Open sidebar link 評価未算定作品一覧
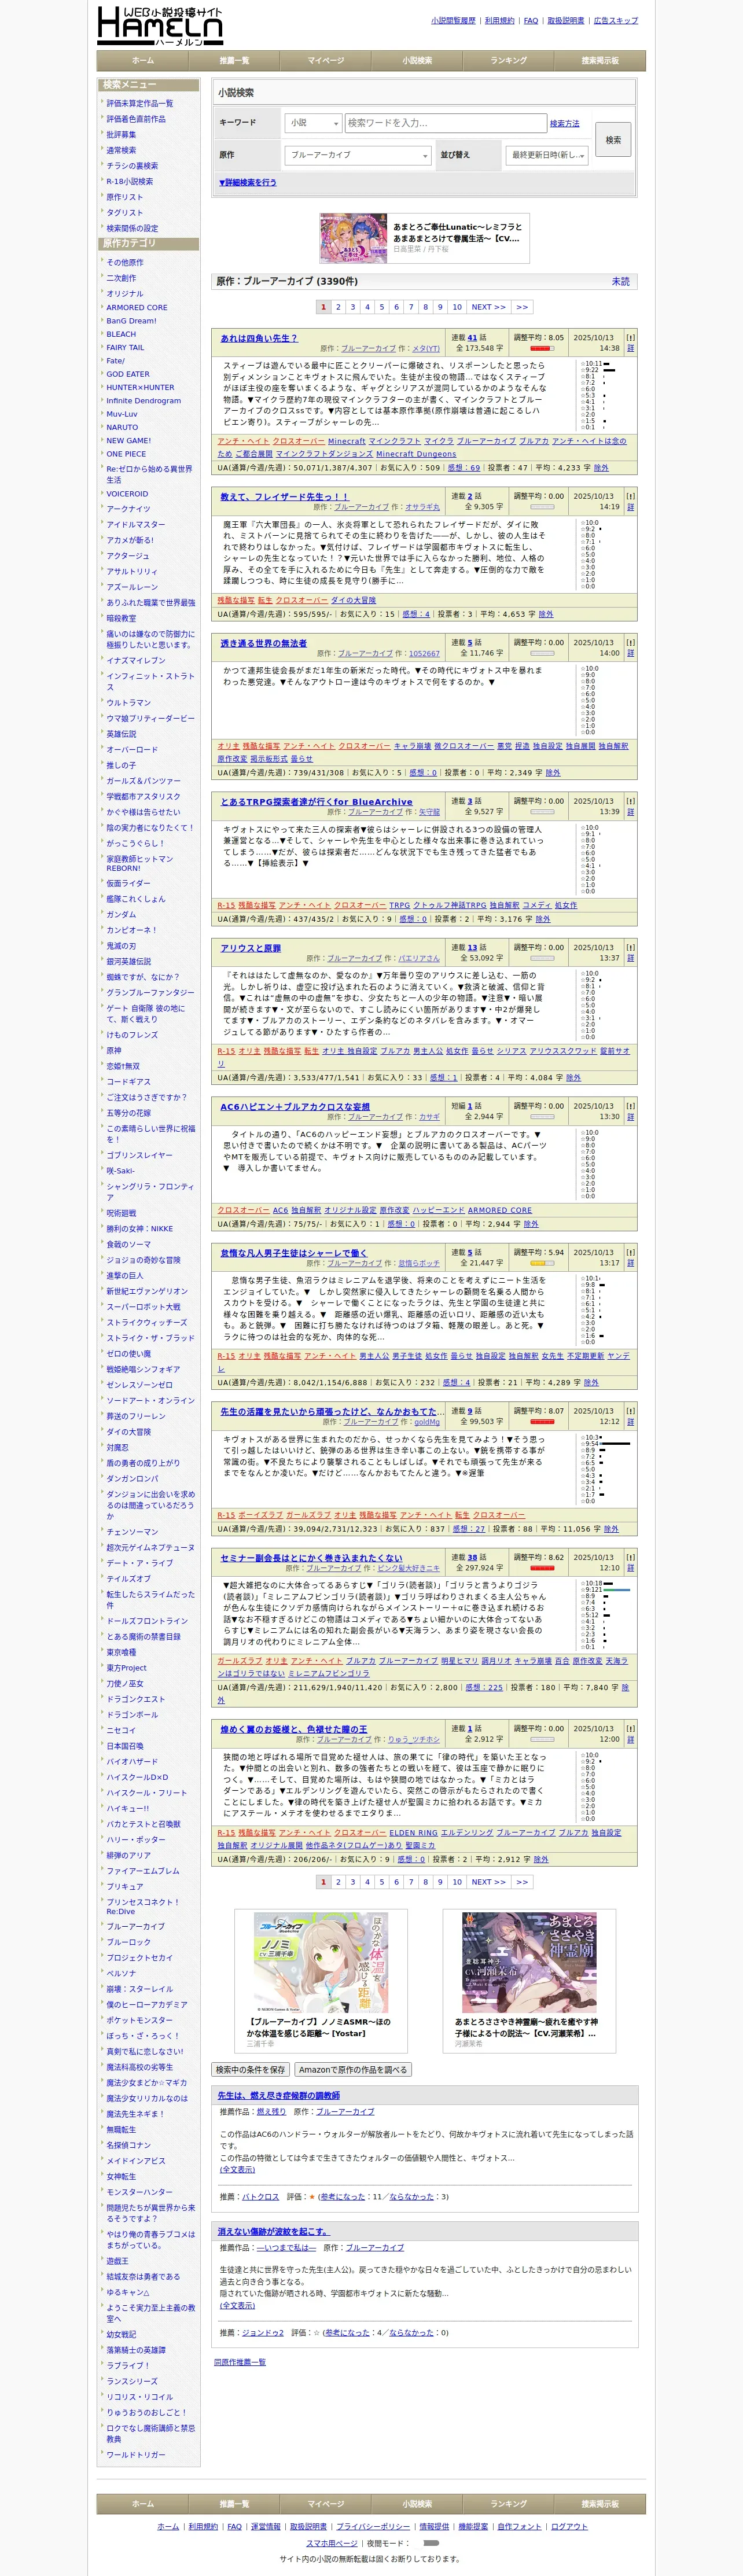This screenshot has height=2576, width=743. pos(140,104)
